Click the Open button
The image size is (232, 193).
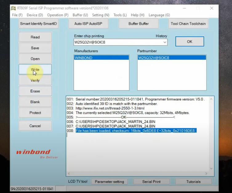(x=35, y=59)
